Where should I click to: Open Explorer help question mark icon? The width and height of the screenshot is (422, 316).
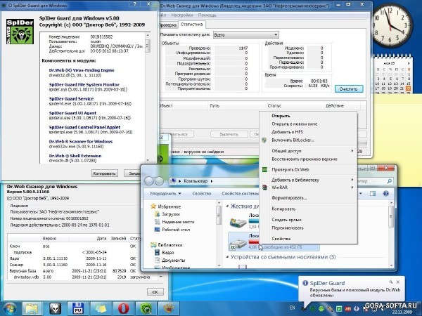point(385,194)
